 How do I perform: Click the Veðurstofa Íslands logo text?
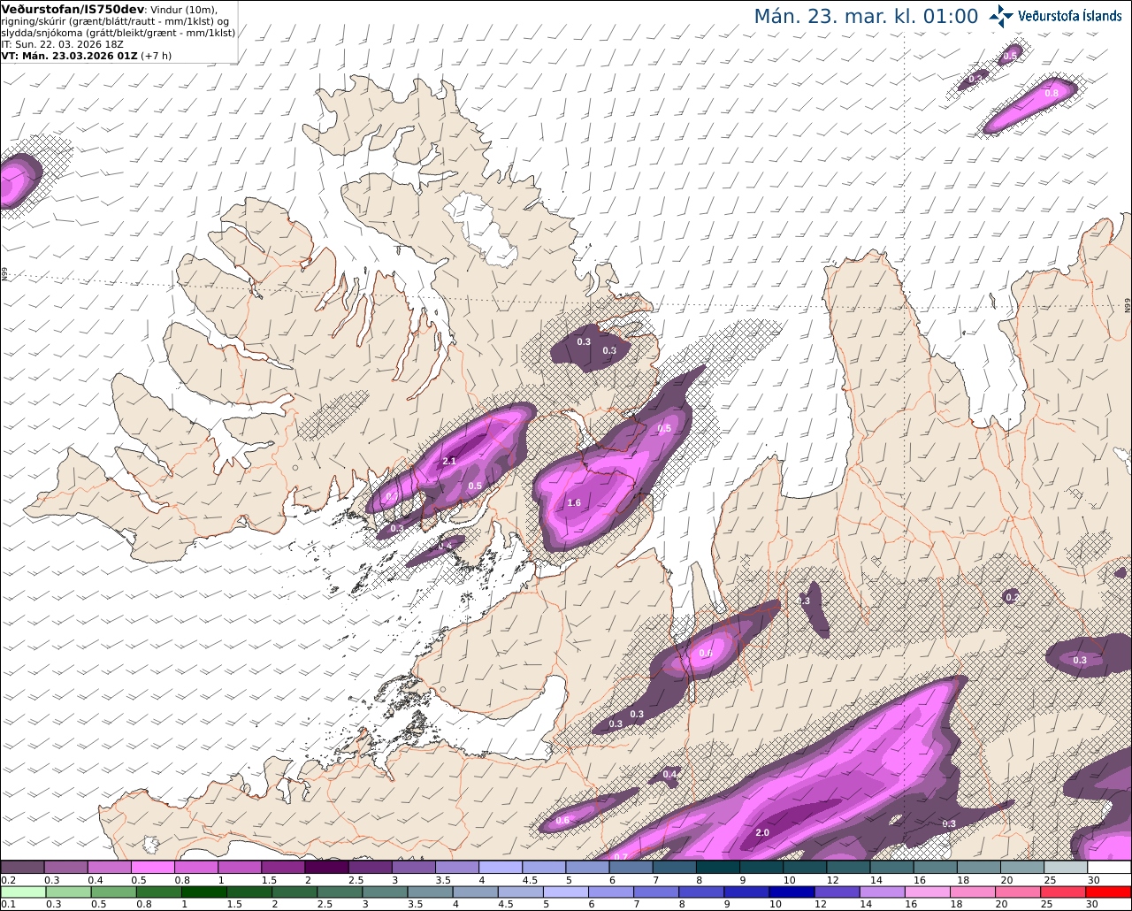pos(1070,16)
